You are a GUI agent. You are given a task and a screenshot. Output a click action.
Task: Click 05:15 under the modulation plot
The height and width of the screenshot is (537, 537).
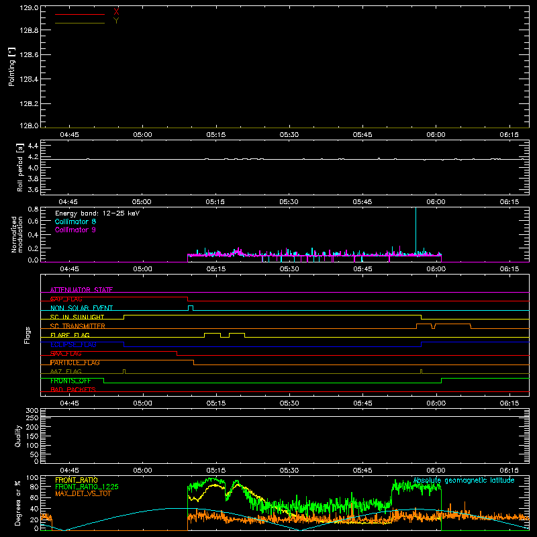tap(215, 269)
